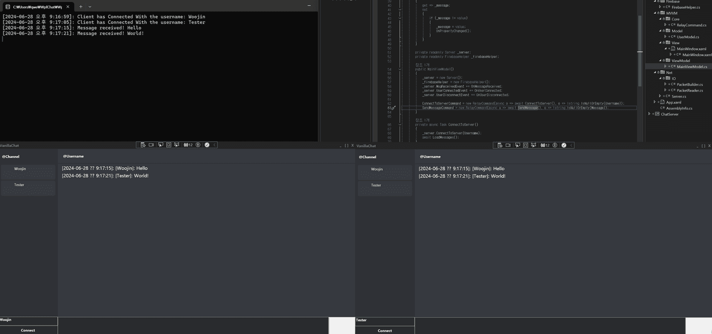Click Connect in the Woojin chat window
The width and height of the screenshot is (712, 334).
tap(29, 330)
